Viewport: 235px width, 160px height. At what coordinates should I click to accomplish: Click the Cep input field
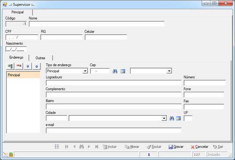[x=100, y=71]
